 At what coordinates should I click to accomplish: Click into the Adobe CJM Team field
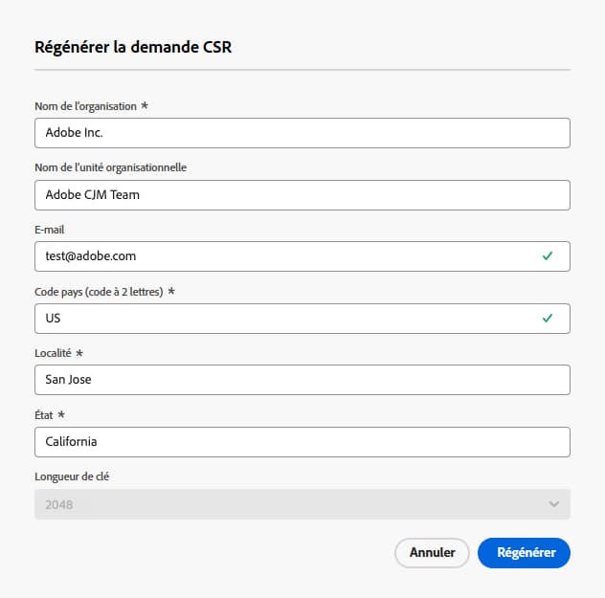(x=302, y=195)
